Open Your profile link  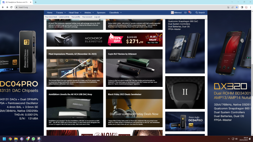pos(76,17)
